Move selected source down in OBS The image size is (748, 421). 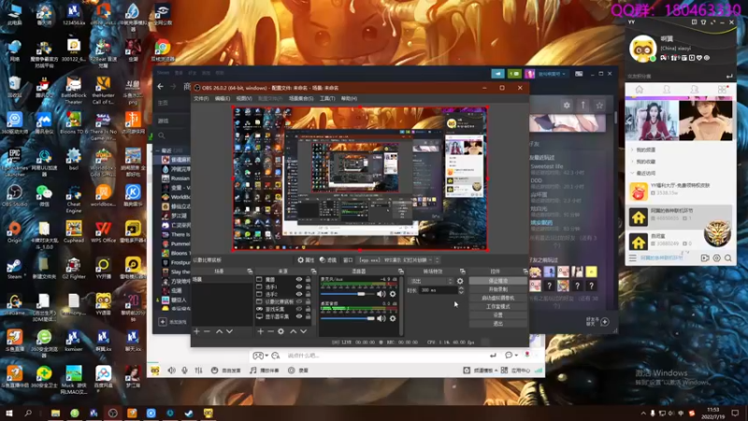[x=303, y=331]
